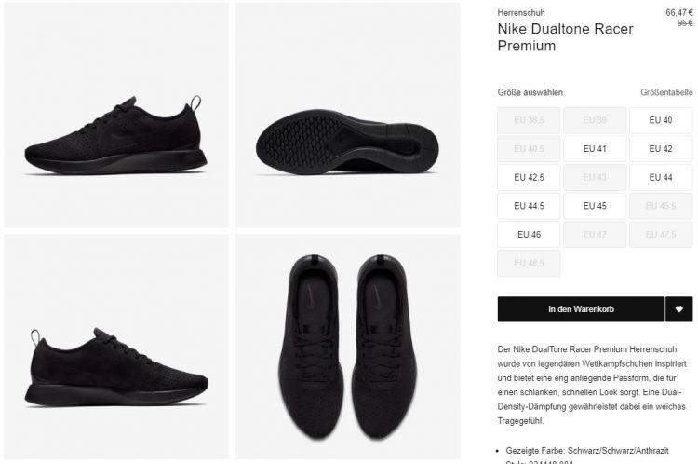Click the Nike Dualtone Racer Premium title

pos(565,37)
